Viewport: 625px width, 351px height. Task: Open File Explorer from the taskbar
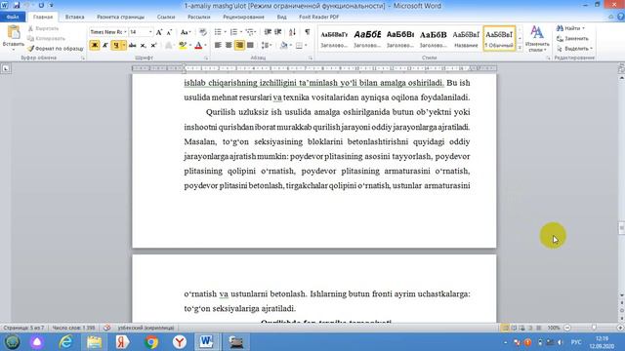[x=94, y=342]
